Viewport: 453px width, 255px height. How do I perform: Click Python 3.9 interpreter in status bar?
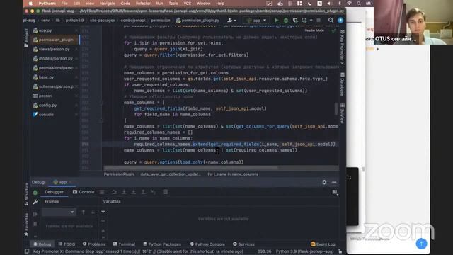coord(304,251)
